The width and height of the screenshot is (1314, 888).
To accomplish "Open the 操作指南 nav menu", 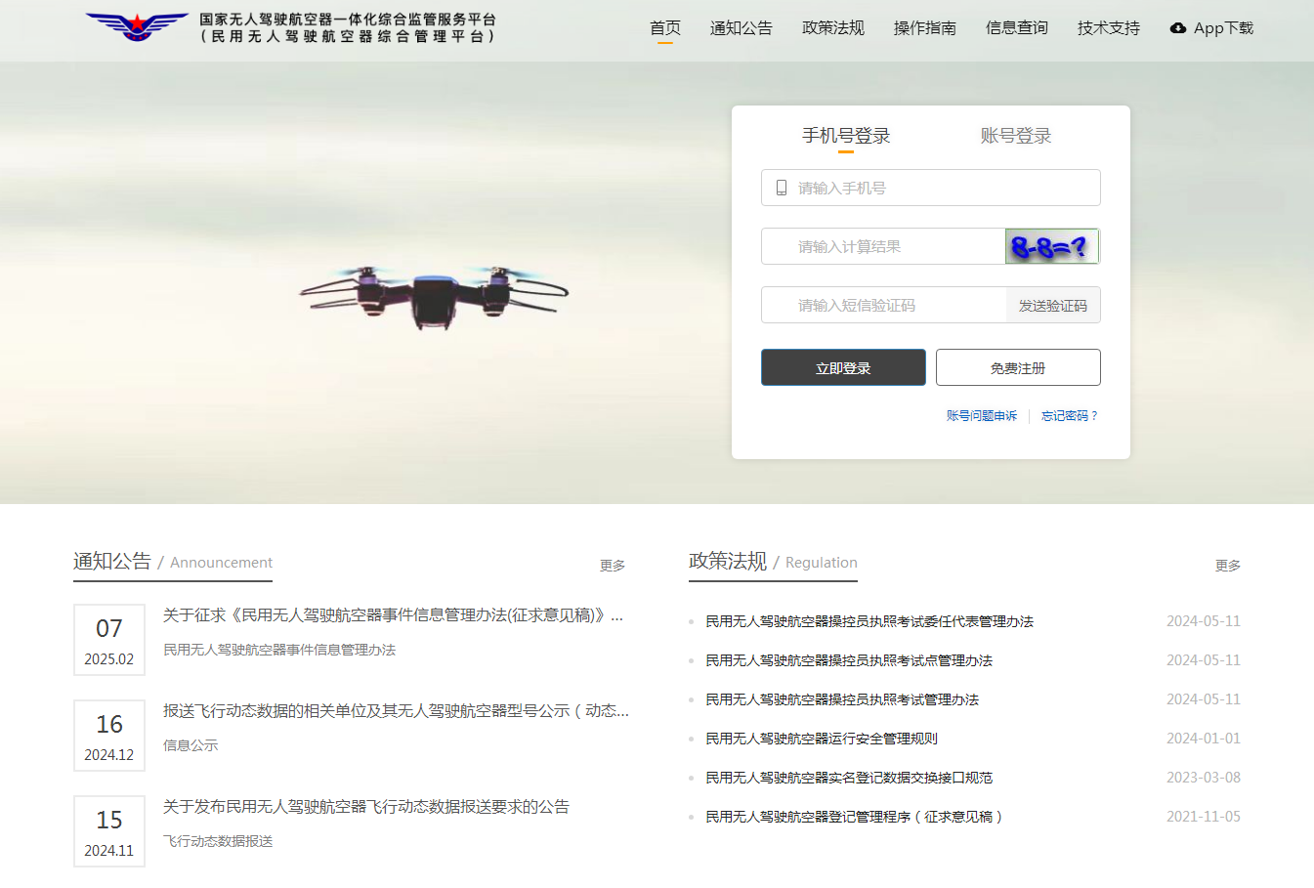I will pos(925,28).
